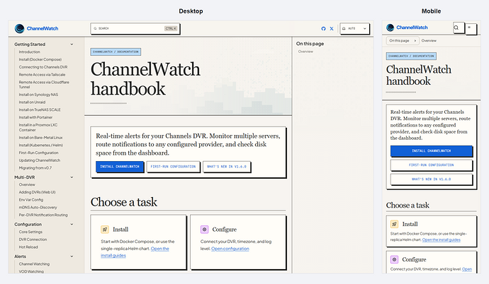
Task: Open Connecting to Channels DVR sidebar item
Action: pyautogui.click(x=43, y=67)
